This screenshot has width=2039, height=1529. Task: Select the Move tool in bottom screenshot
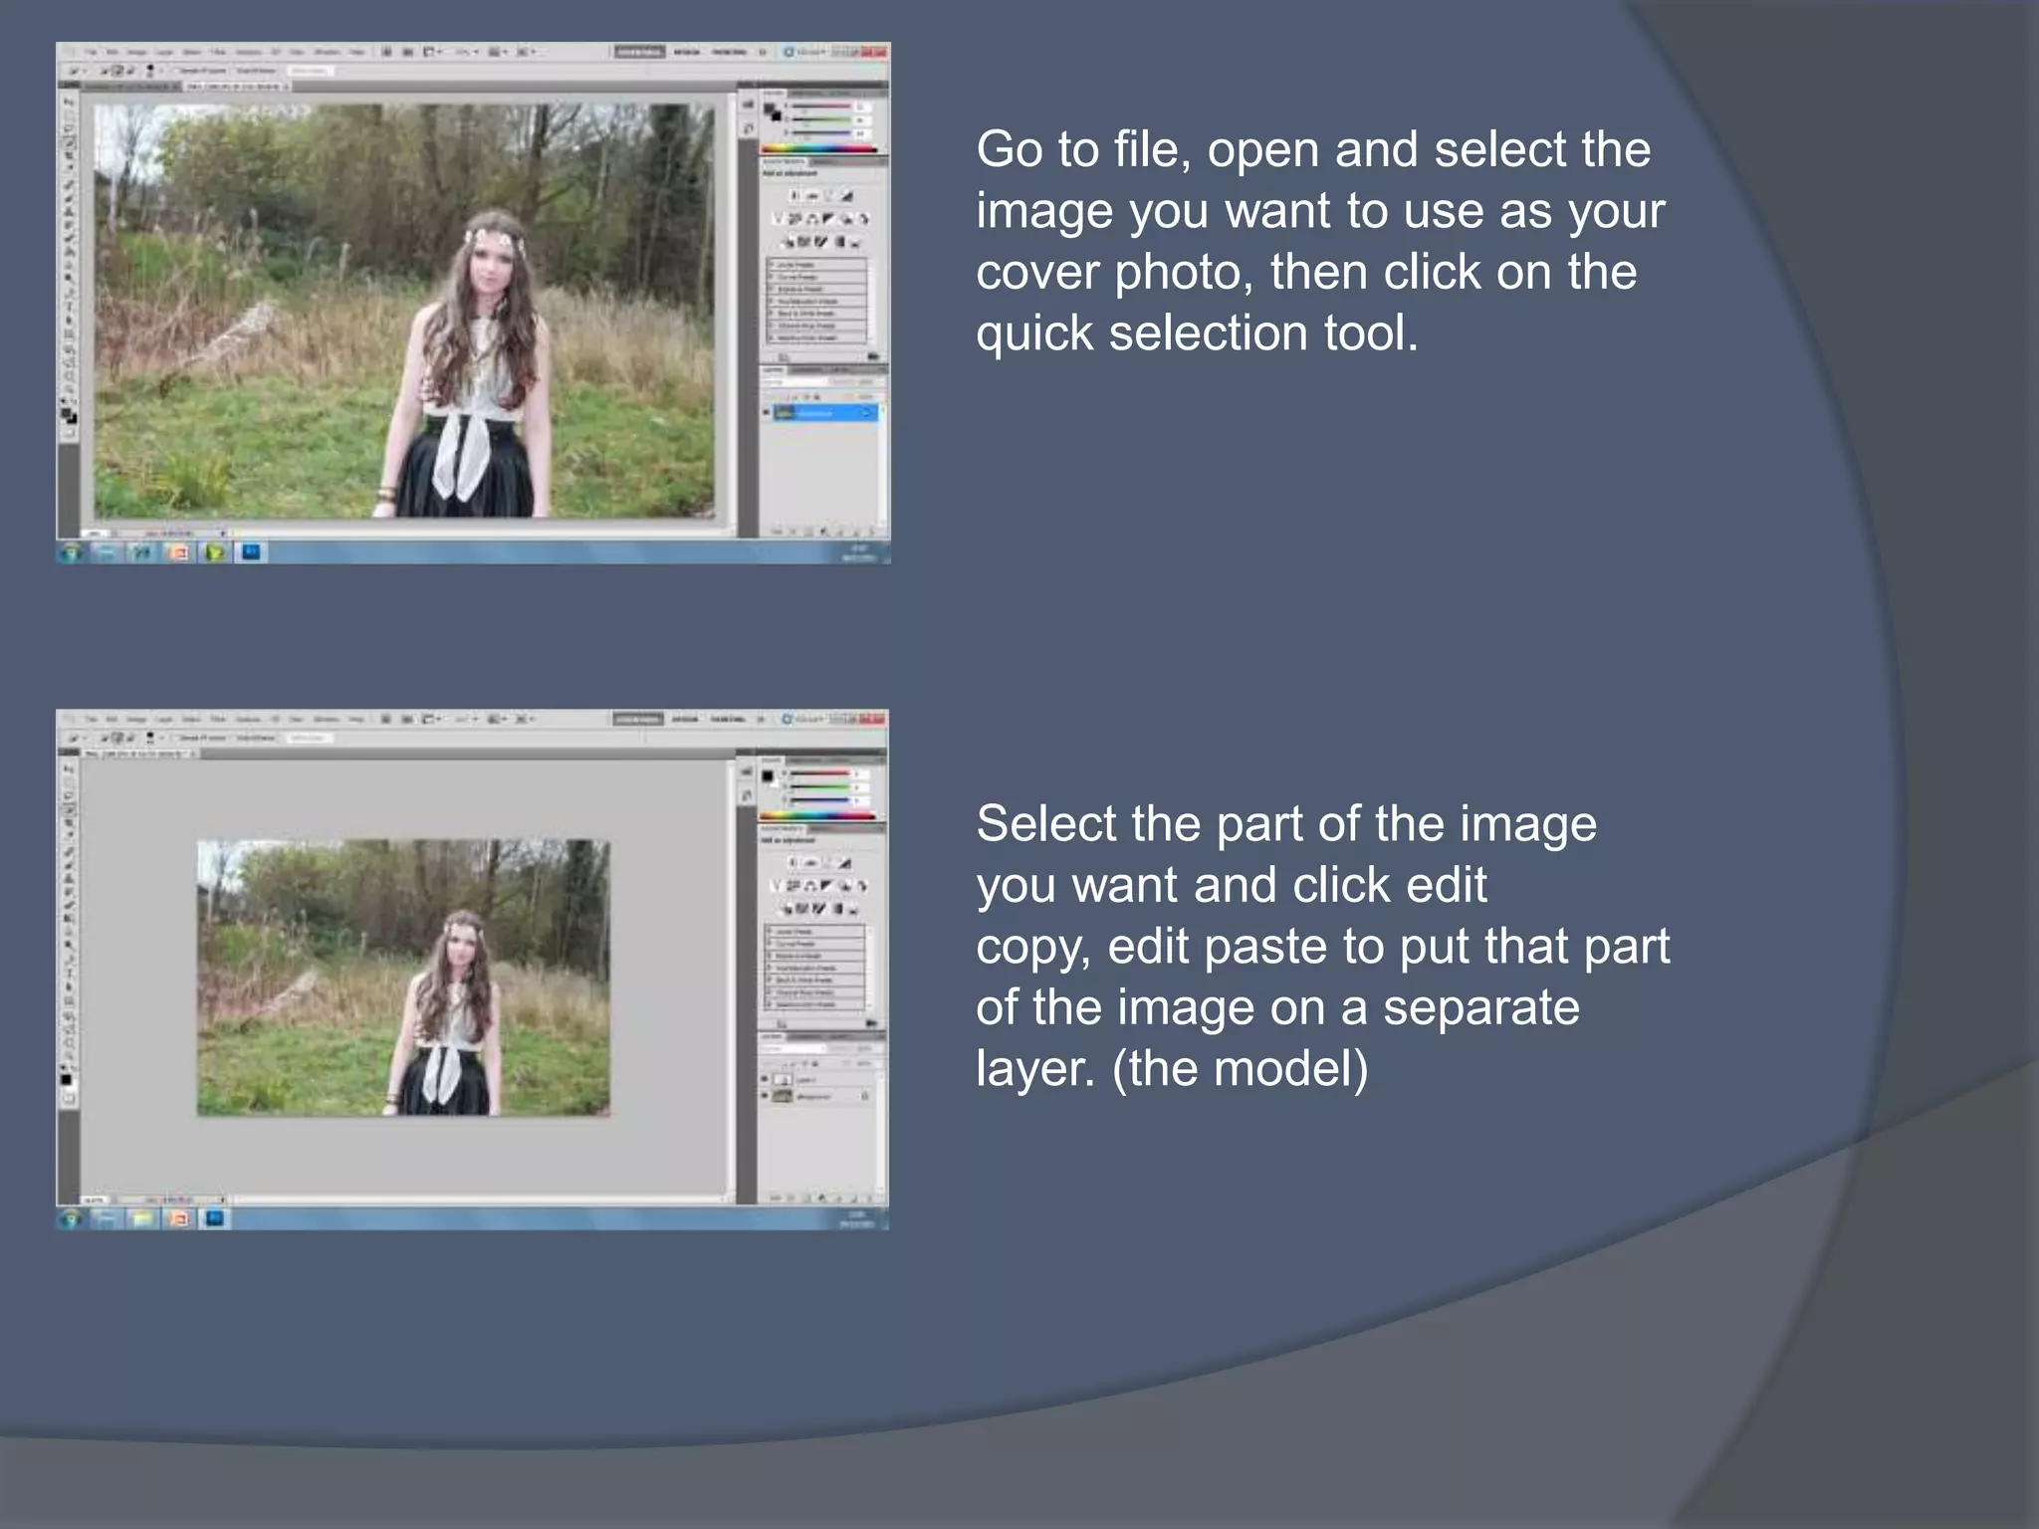click(69, 769)
